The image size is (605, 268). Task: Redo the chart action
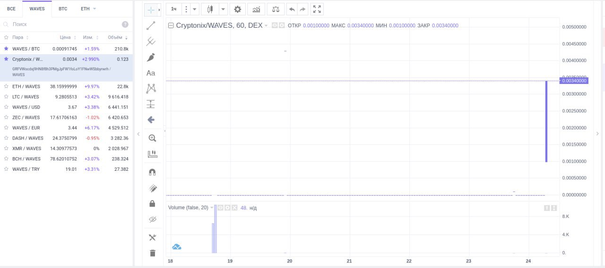303,9
